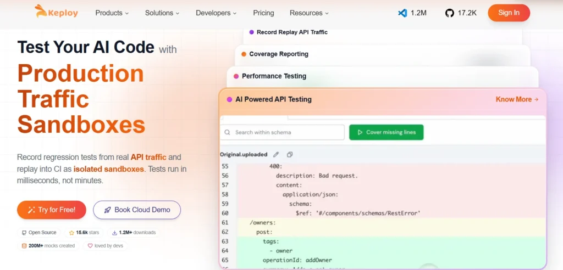Click the 'post:' code line

pos(264,232)
